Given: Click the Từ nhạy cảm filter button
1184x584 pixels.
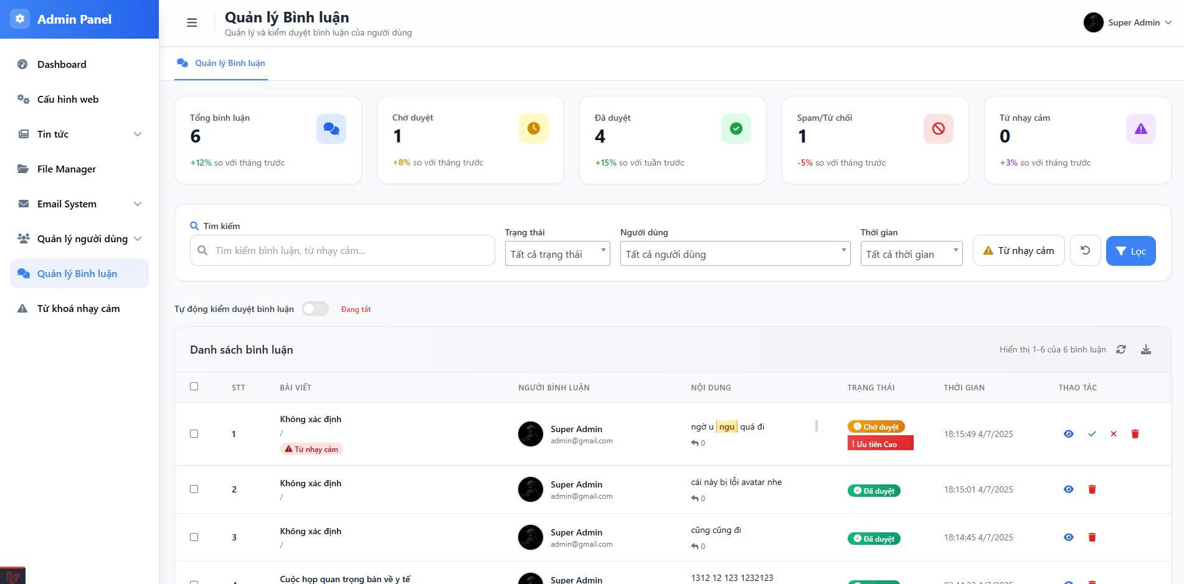Looking at the screenshot, I should click(x=1018, y=250).
